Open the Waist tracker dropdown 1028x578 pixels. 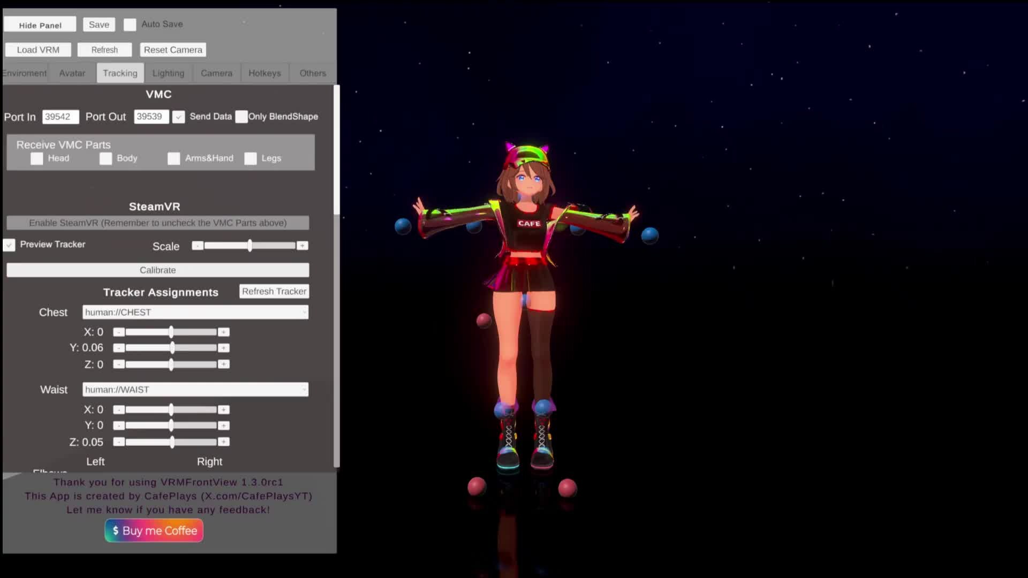tap(195, 390)
